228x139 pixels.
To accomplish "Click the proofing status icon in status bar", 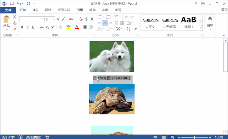I will [20, 137].
